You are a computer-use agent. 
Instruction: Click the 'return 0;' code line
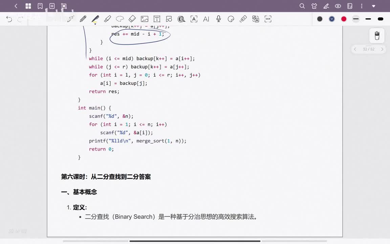tap(101, 149)
